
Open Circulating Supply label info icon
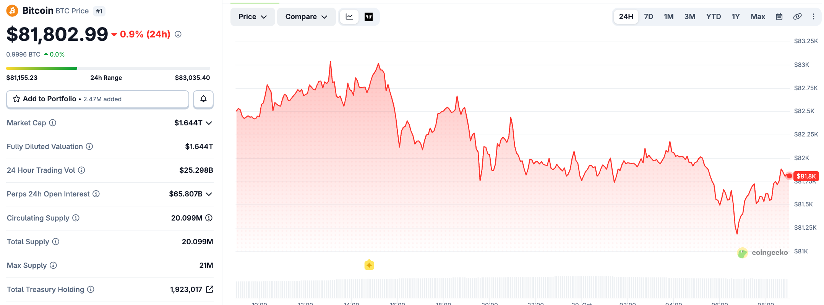pyautogui.click(x=76, y=218)
